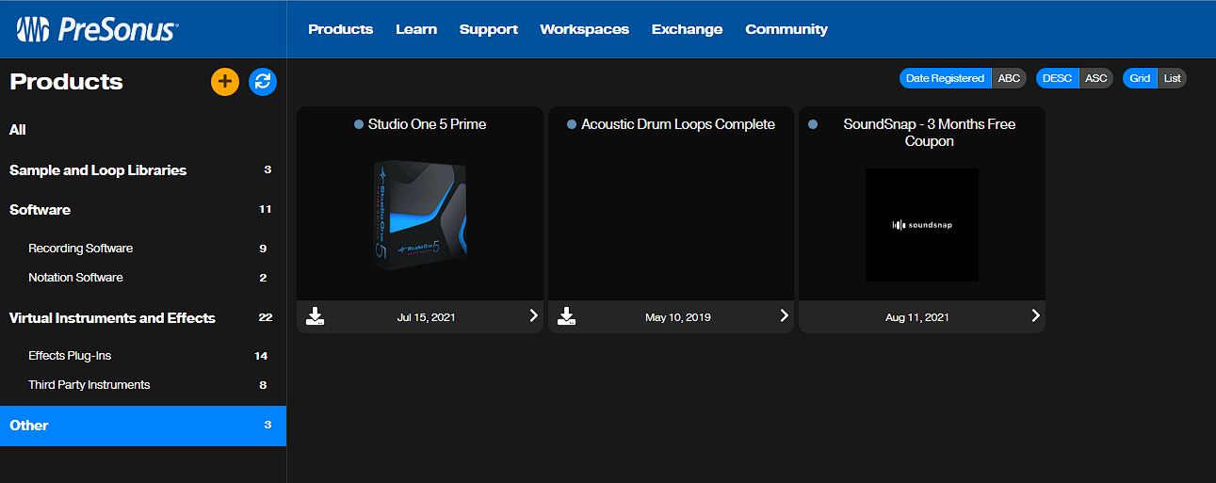This screenshot has width=1216, height=483.
Task: Click the Acoustic Drum Loops Complete title
Action: 678,124
